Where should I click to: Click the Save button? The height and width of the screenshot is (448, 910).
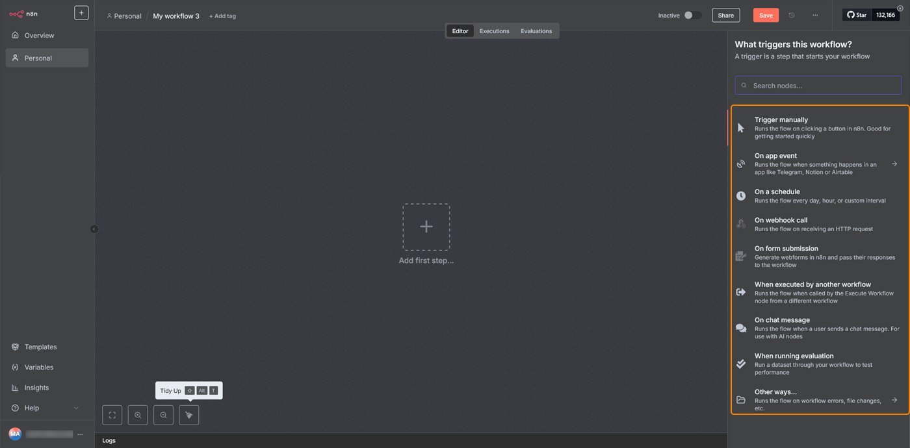(x=766, y=16)
